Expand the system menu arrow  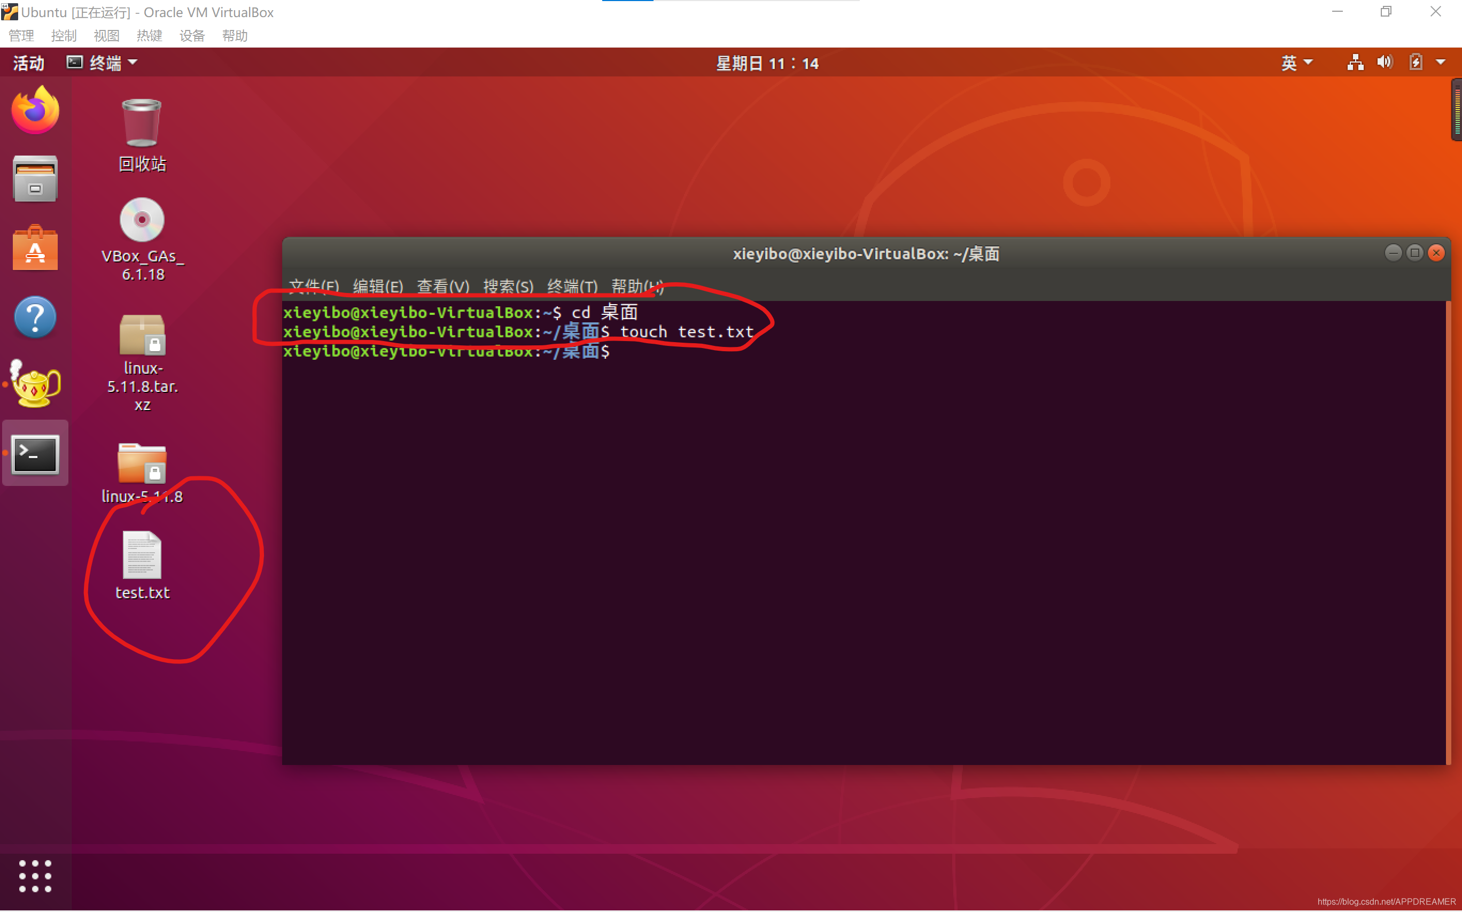click(x=1441, y=63)
